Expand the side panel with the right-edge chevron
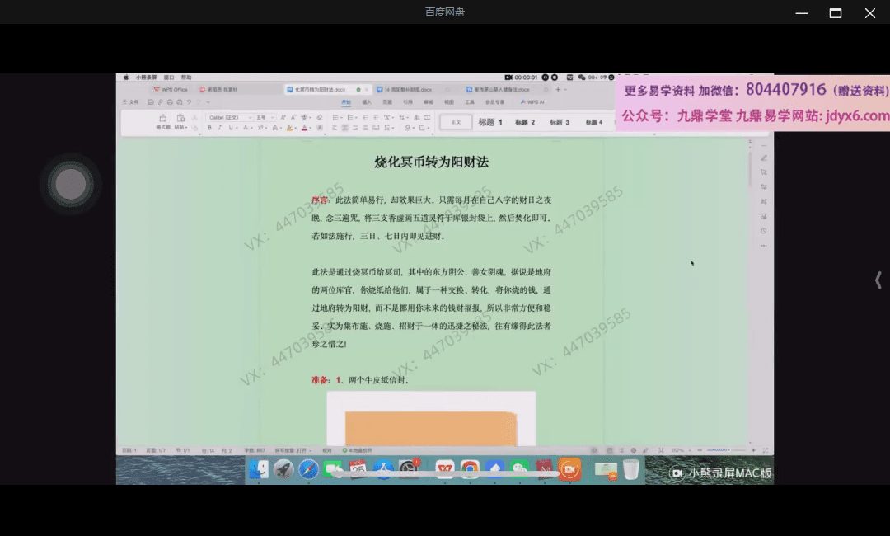 [878, 280]
